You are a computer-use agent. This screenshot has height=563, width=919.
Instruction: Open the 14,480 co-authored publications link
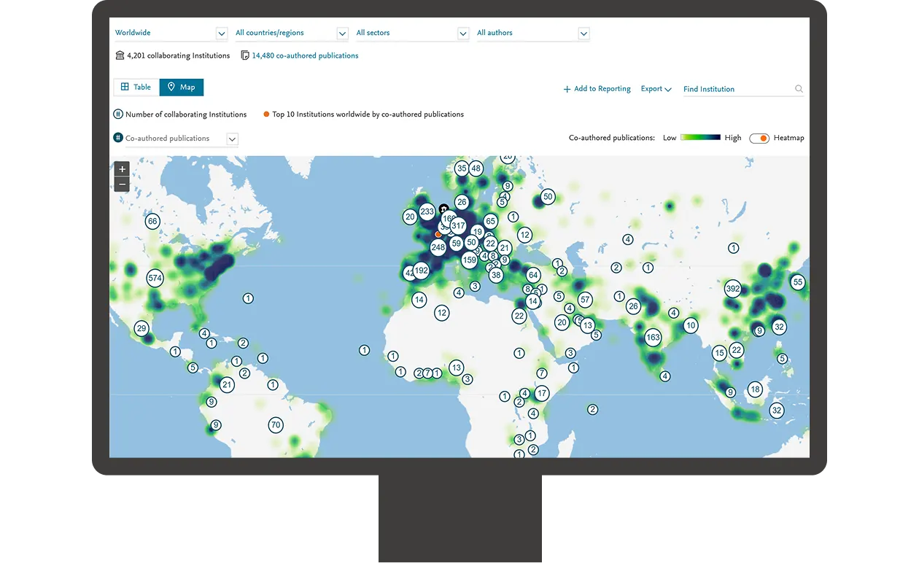(305, 55)
